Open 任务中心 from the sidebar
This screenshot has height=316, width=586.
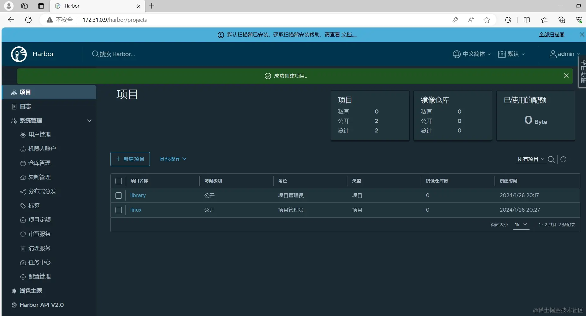click(39, 262)
